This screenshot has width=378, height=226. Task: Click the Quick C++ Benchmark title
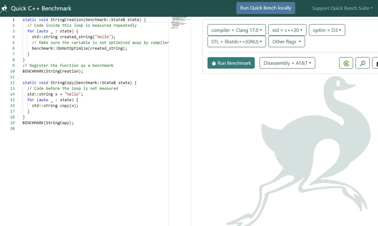41,8
